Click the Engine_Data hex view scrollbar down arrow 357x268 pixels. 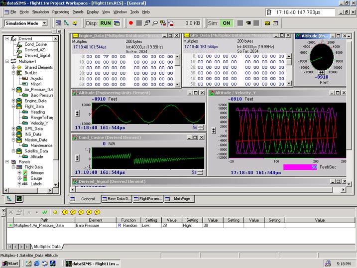pyautogui.click(x=178, y=85)
